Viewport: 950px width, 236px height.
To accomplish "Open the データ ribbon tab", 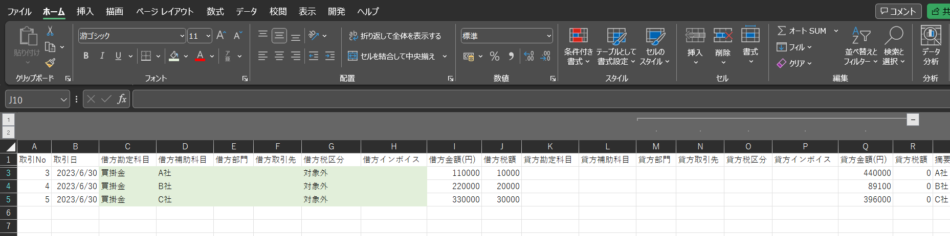I will pos(246,11).
